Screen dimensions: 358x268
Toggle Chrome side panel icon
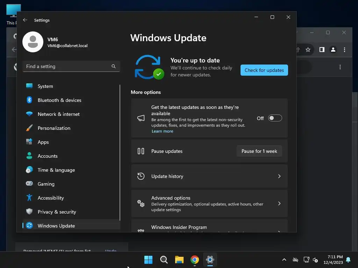(x=322, y=50)
